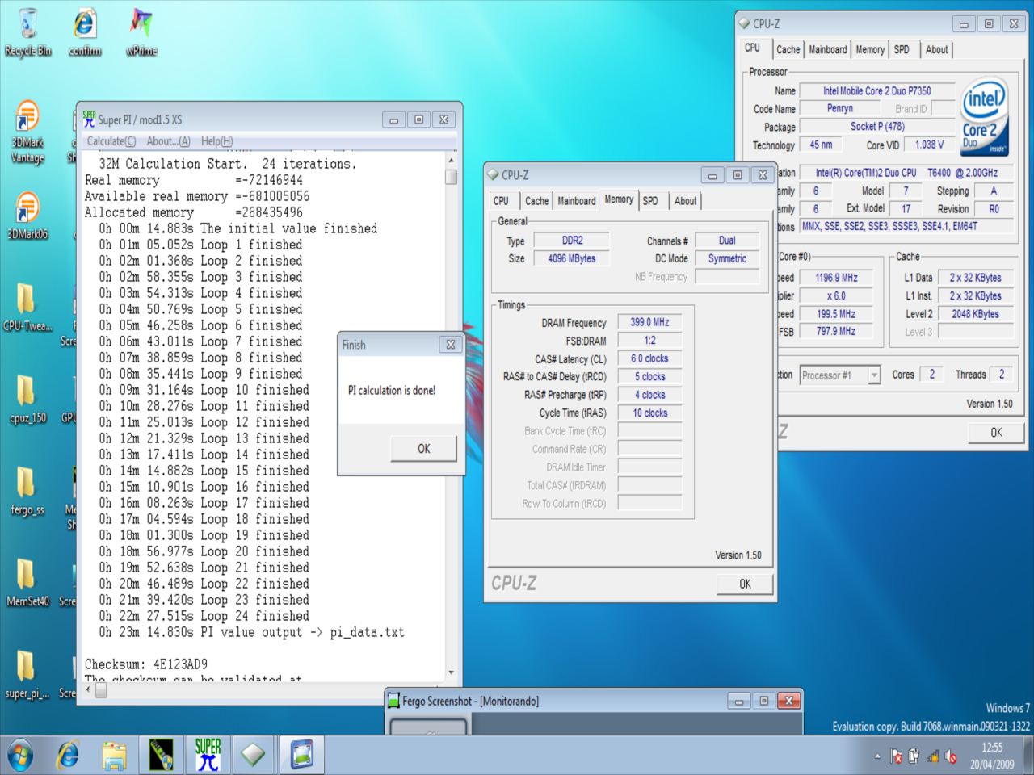Open the Action Center flag tray icon
Image resolution: width=1034 pixels, height=775 pixels.
tap(896, 756)
